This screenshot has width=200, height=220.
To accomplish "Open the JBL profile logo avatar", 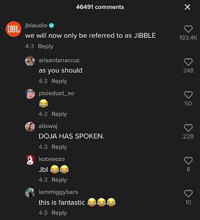I will pos(13,29).
